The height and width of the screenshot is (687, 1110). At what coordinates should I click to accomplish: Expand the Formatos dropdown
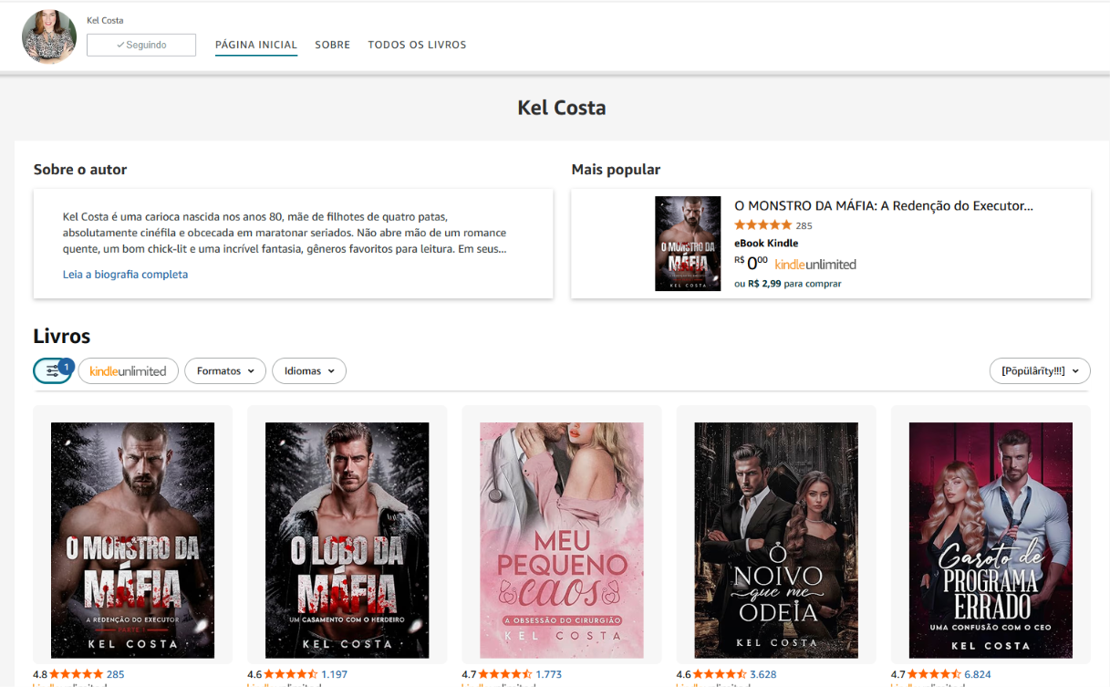click(225, 371)
